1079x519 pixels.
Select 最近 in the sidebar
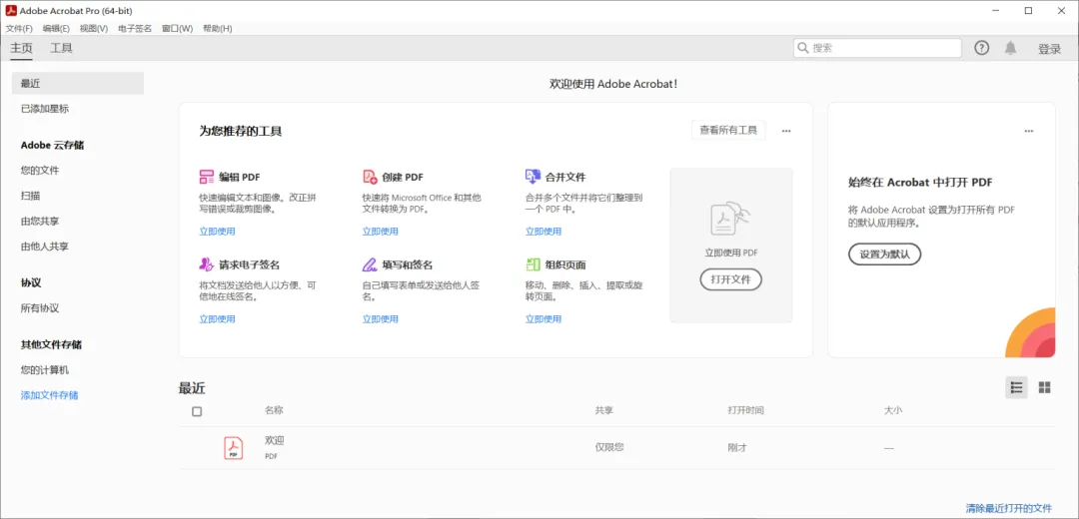pos(78,83)
